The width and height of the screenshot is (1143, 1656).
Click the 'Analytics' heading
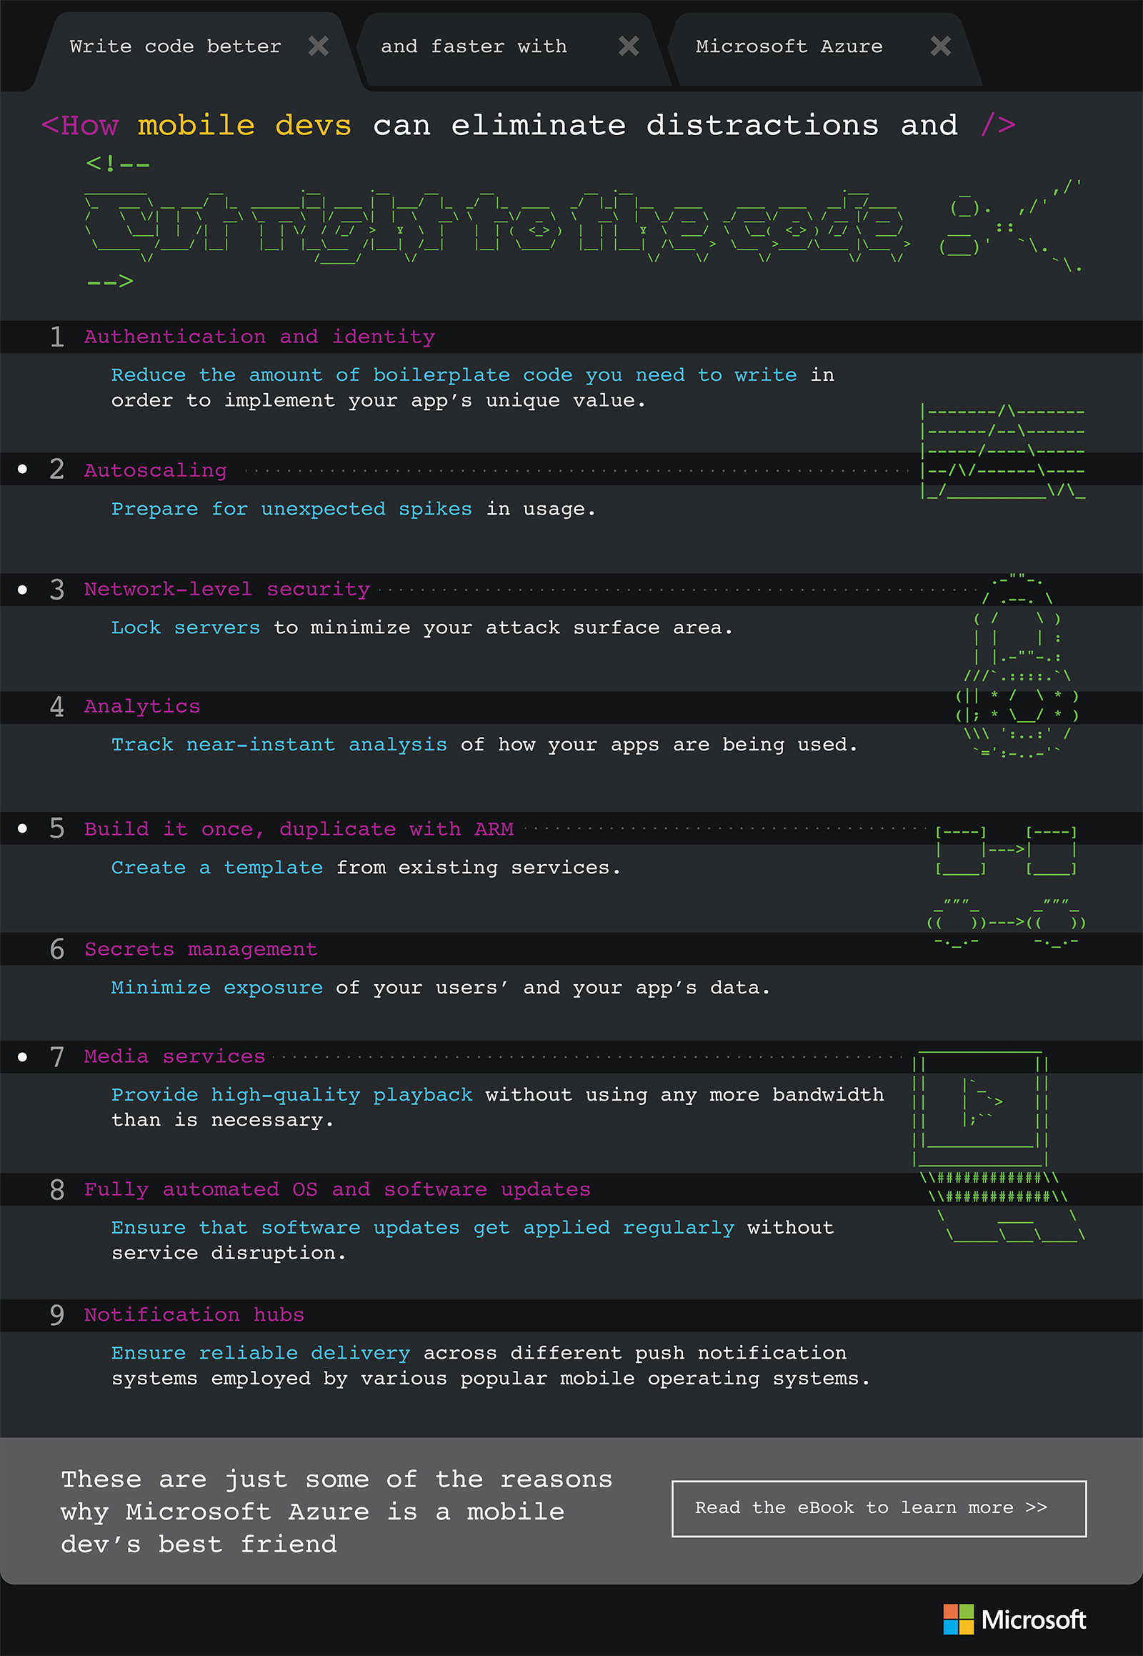(141, 707)
